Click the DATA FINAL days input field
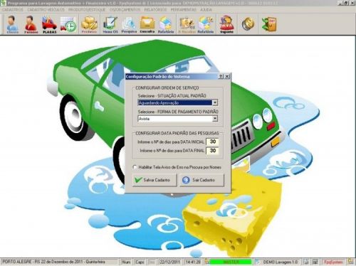356x266 pixels. pos(212,151)
